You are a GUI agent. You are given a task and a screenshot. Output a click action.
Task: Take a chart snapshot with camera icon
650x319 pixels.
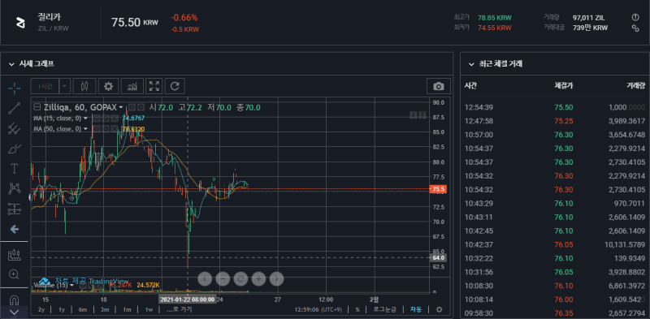(439, 86)
